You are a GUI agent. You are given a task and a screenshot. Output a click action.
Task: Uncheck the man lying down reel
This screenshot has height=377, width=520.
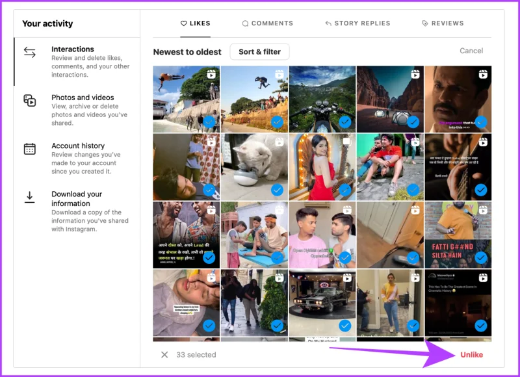coord(209,190)
